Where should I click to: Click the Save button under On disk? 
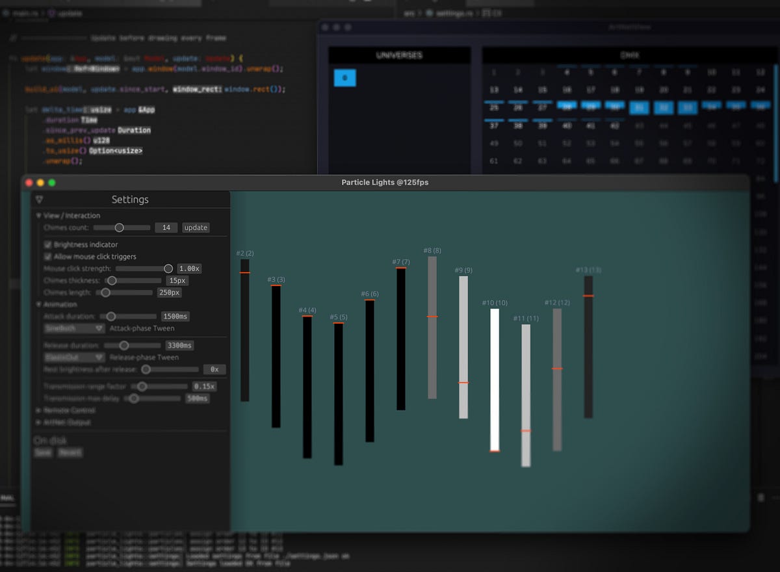tap(43, 453)
